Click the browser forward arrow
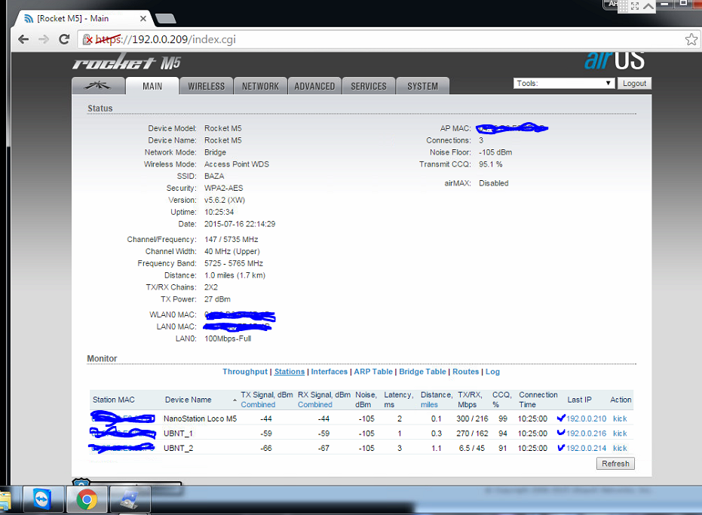Image resolution: width=702 pixels, height=515 pixels. (44, 39)
